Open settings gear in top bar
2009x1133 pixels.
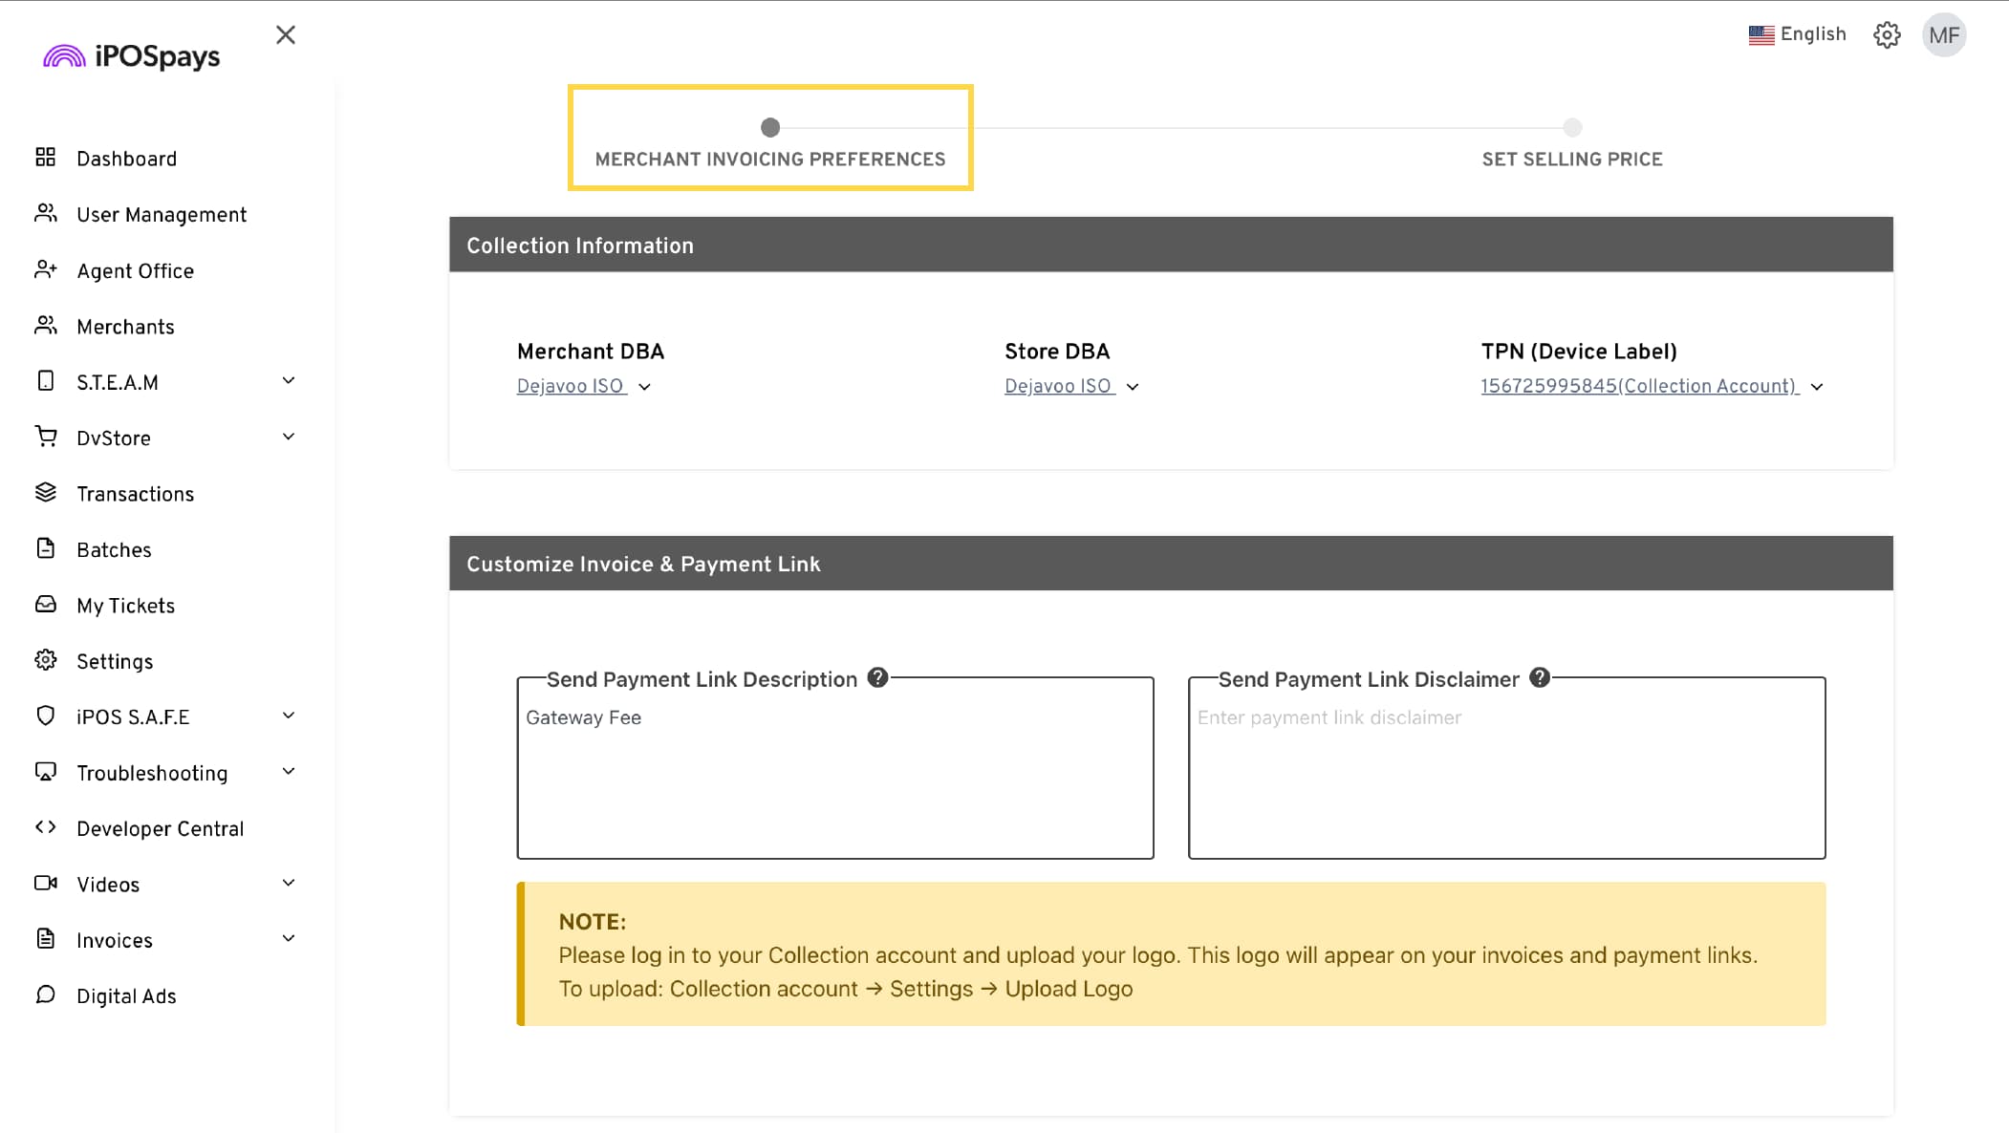1887,35
